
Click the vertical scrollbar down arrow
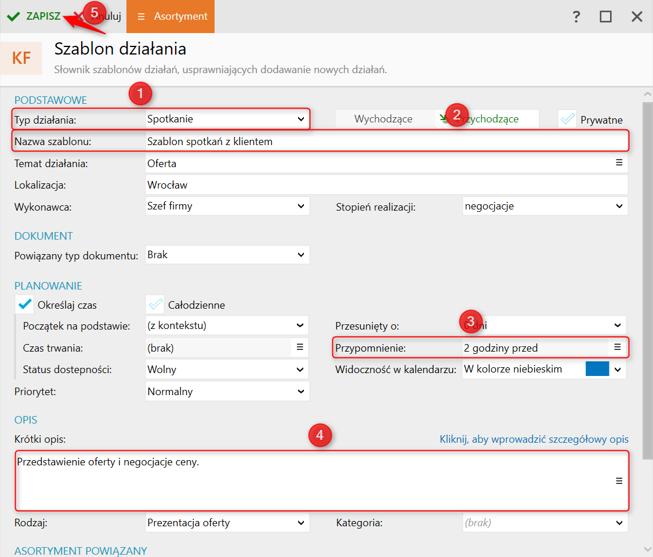[x=648, y=550]
